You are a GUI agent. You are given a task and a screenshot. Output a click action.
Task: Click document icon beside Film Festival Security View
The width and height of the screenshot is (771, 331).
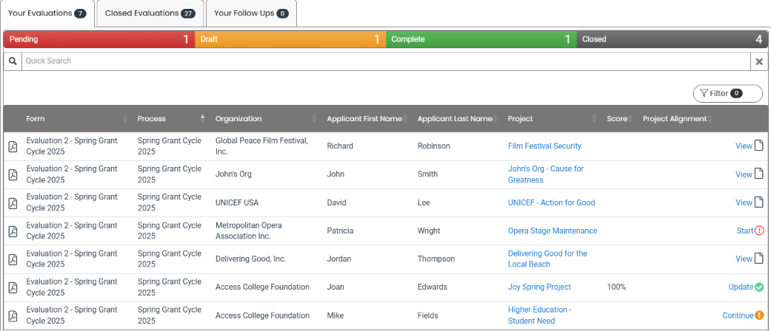(x=759, y=146)
